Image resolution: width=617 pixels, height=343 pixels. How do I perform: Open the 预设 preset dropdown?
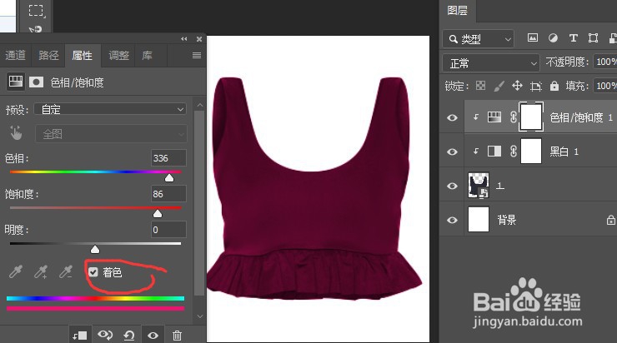(110, 109)
